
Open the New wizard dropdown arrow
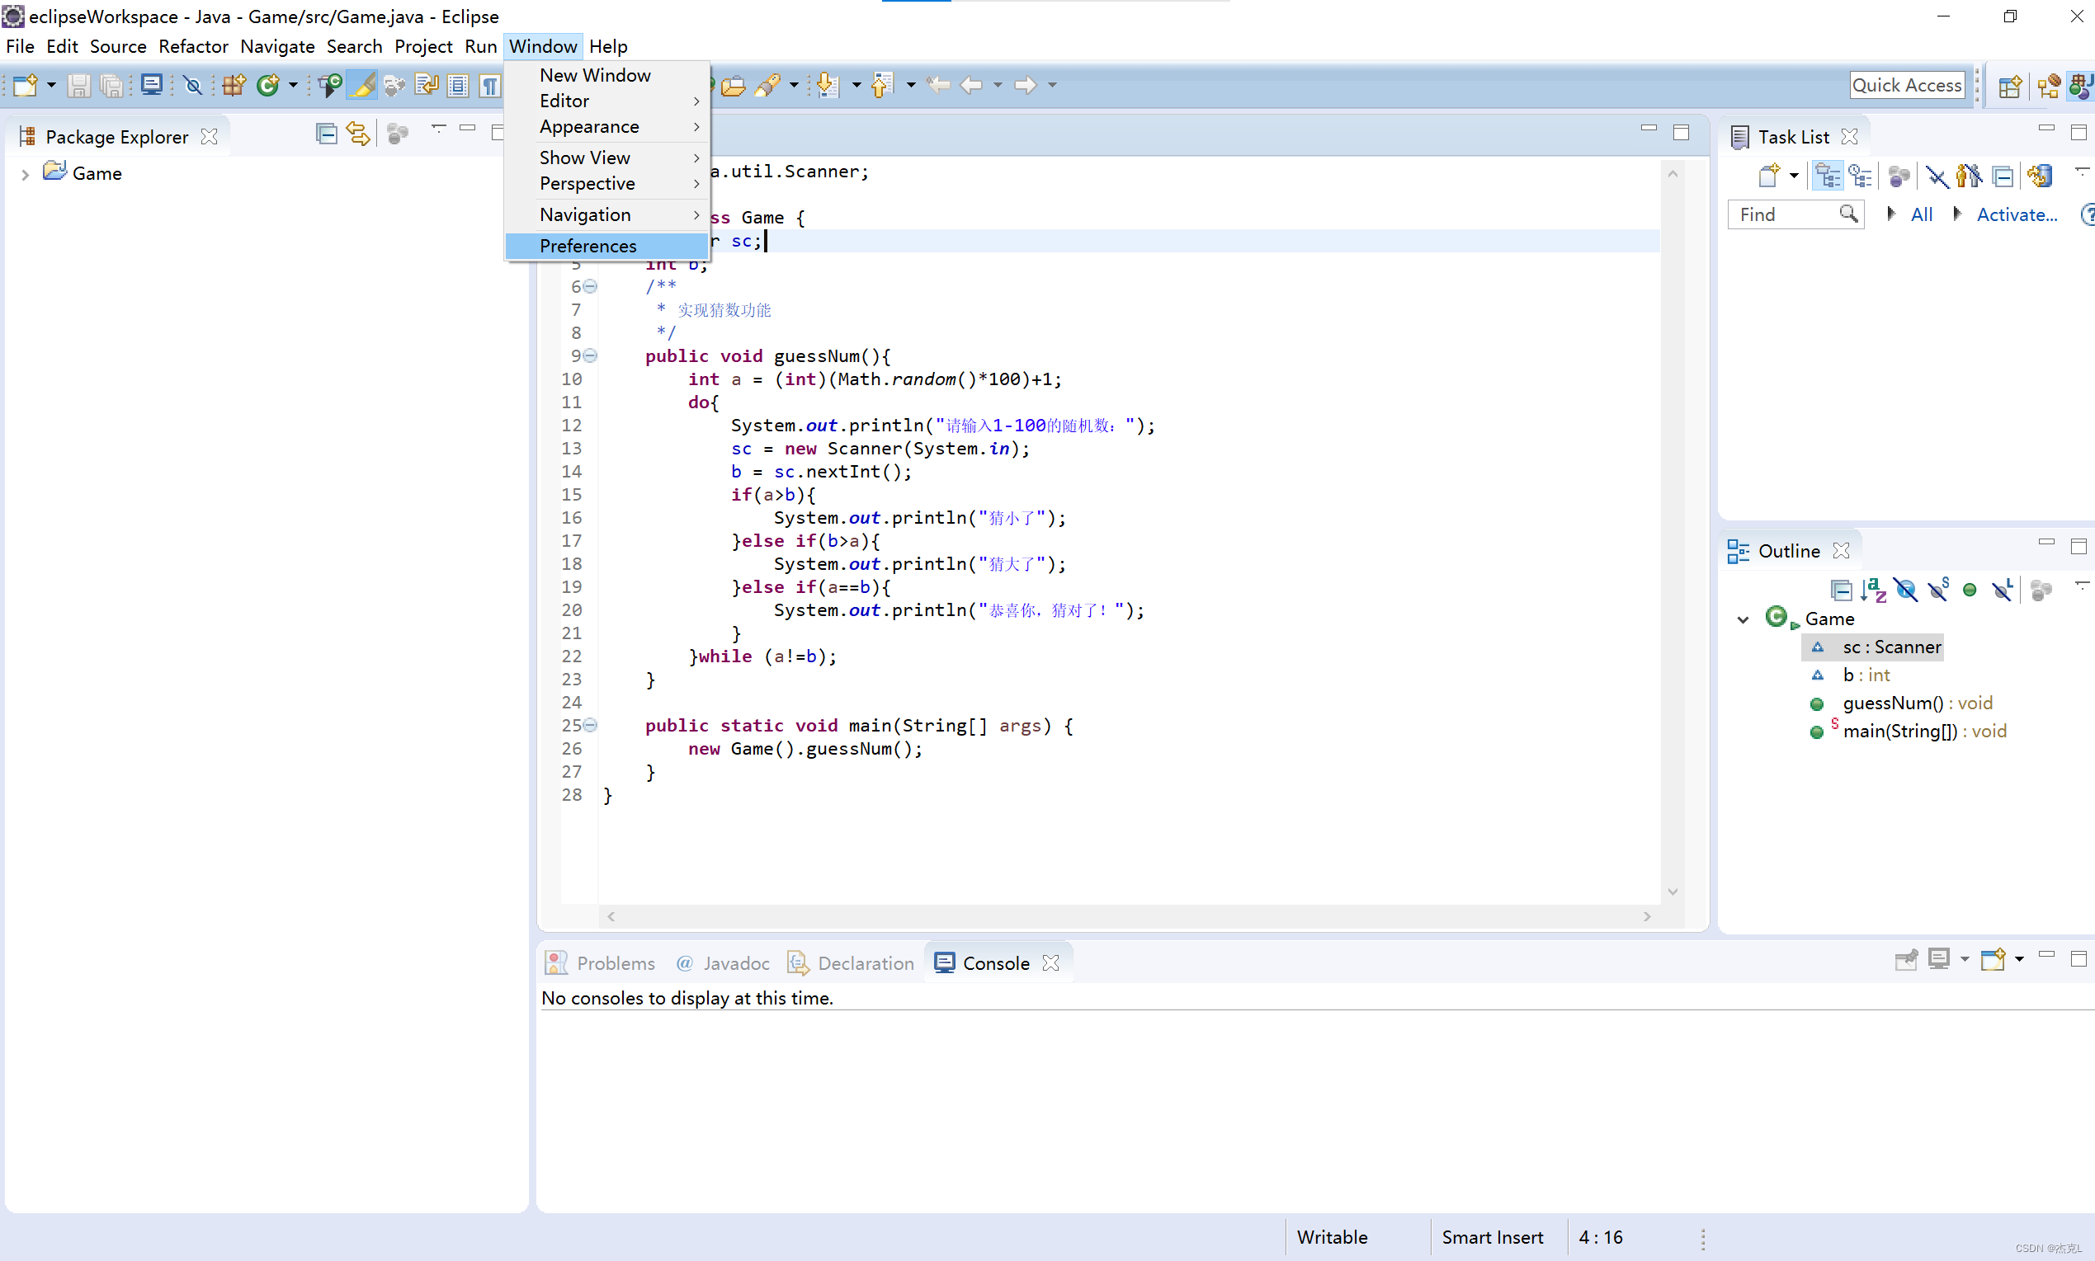point(51,86)
